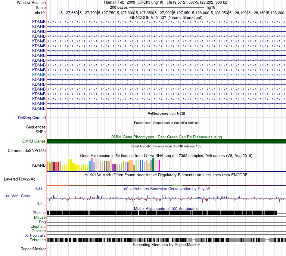
Task: Click the Chicken species label
Action: 39,231
